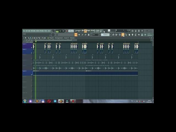
Task: Open the HELP menu
Action: point(49,31)
